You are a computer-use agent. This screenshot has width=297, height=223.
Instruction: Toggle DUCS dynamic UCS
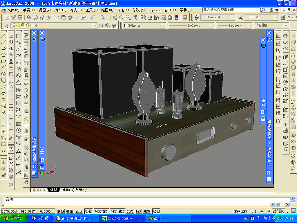click(130, 211)
